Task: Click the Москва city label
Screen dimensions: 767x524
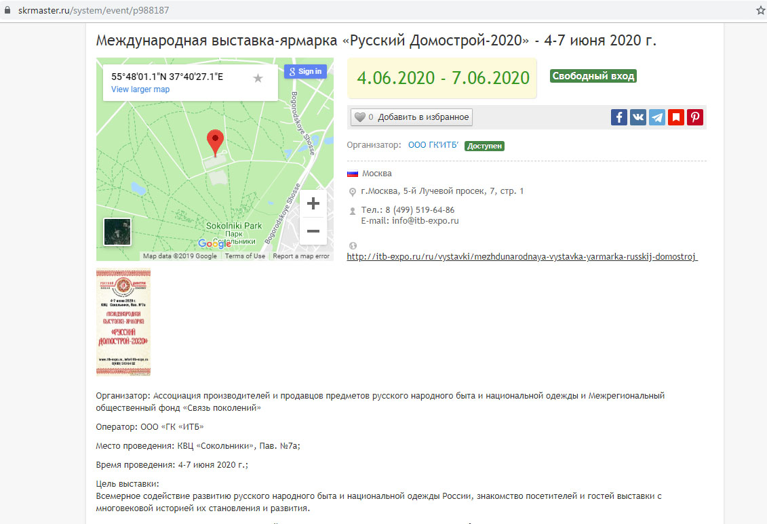Action: pos(376,174)
